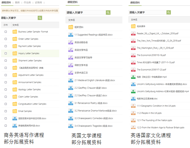Image resolution: width=190 pixels, height=148 pixels.
Task: Tick the Inquiry Letter Samples checkbox
Action: coord(6,53)
